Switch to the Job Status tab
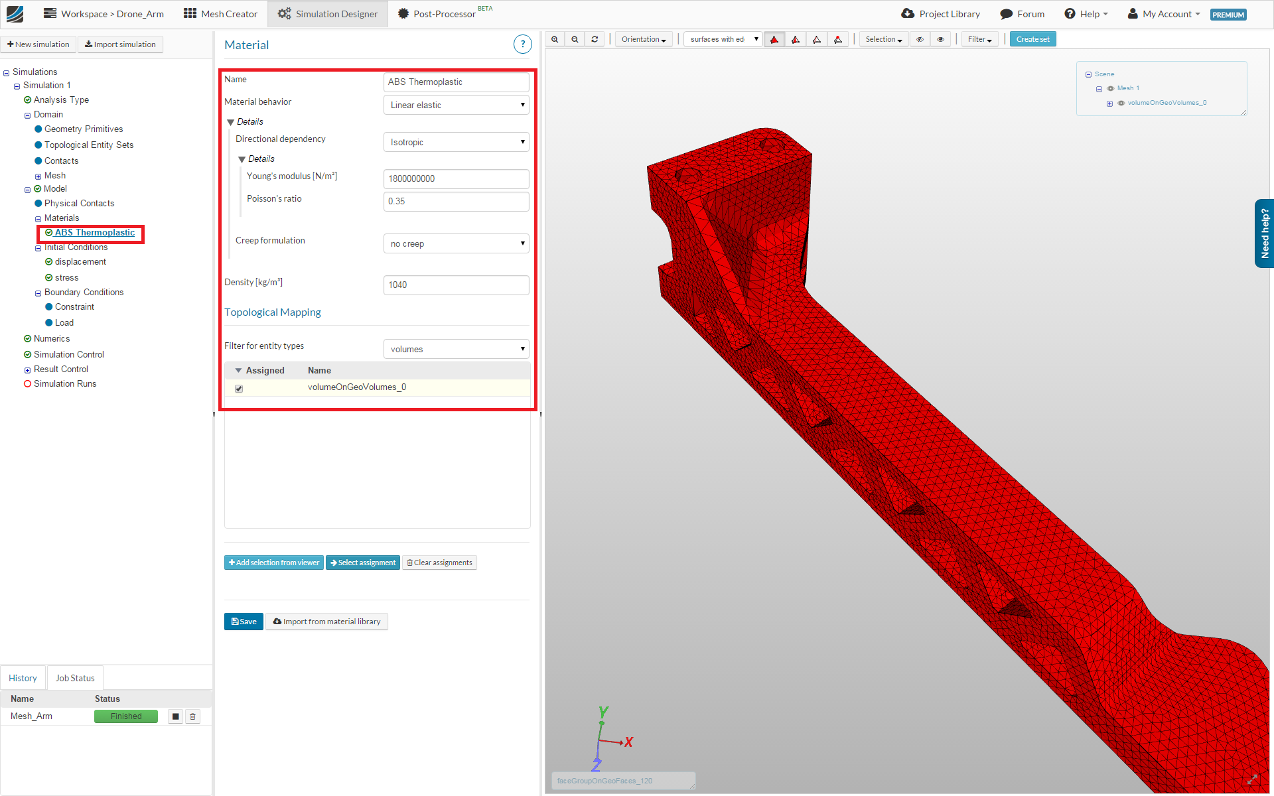 click(75, 678)
